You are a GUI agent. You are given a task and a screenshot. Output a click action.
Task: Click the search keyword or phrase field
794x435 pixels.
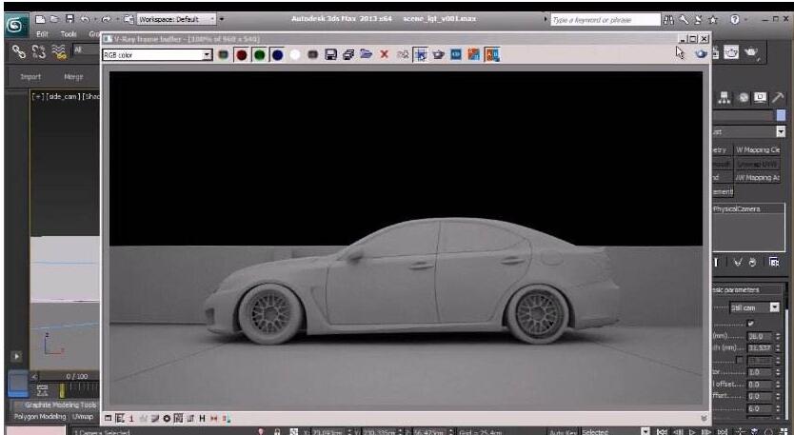point(605,18)
